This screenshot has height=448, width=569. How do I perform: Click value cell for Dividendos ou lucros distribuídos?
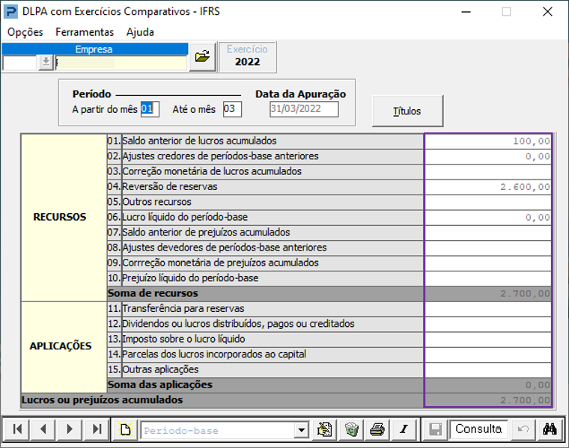(x=488, y=324)
